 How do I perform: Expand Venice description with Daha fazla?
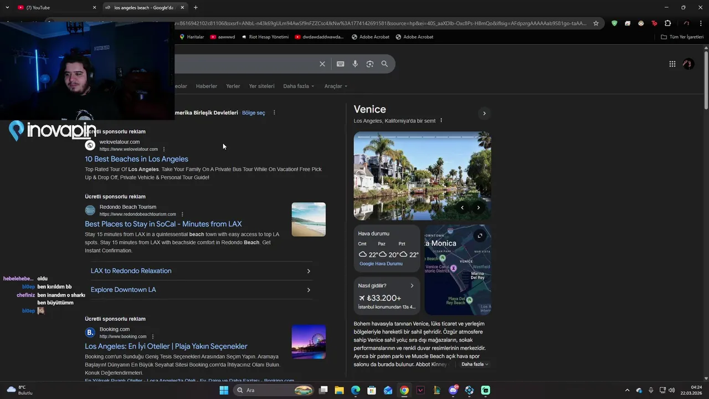coord(475,364)
